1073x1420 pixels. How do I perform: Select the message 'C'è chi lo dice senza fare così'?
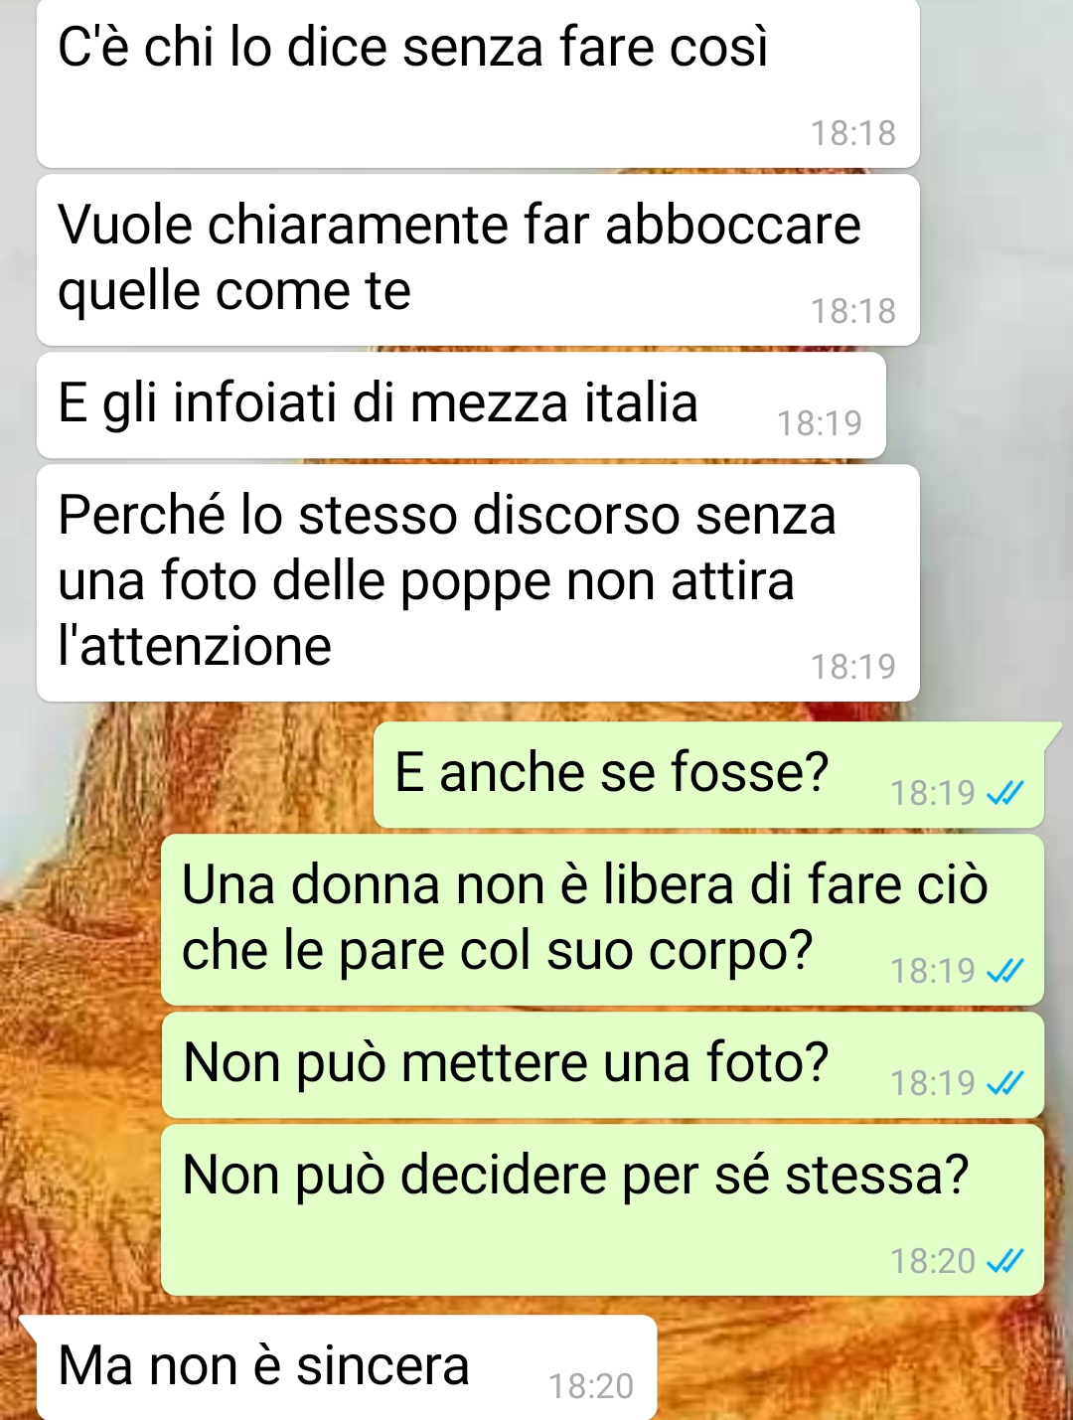(478, 82)
